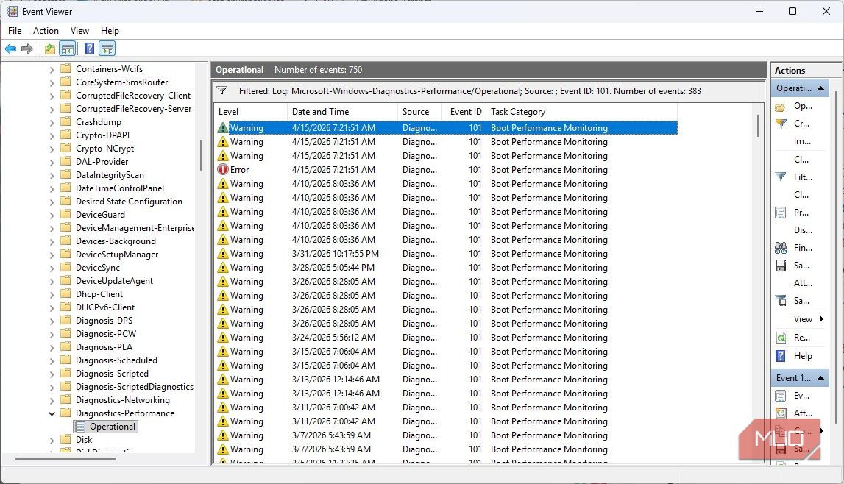844x484 pixels.
Task: Create Custom View via the 'Cr...' funnel icon
Action: [780, 124]
